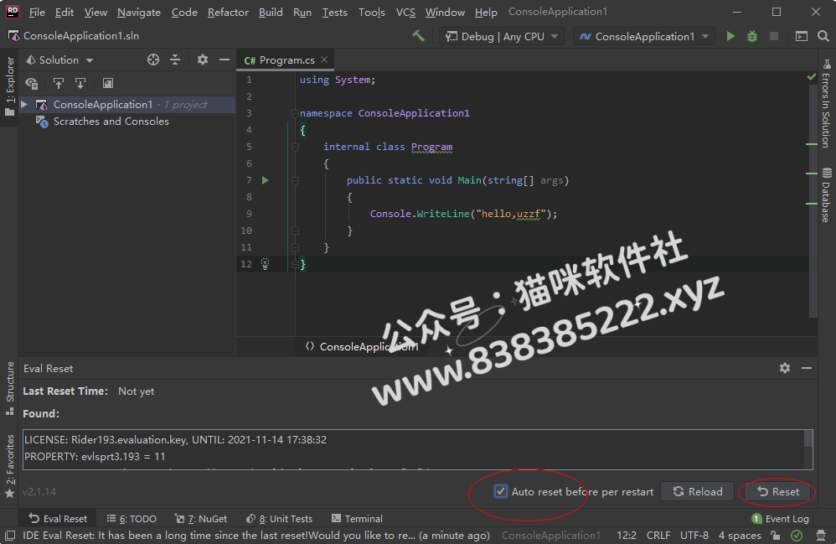
Task: Select the Program.cs editor tab
Action: pos(286,60)
